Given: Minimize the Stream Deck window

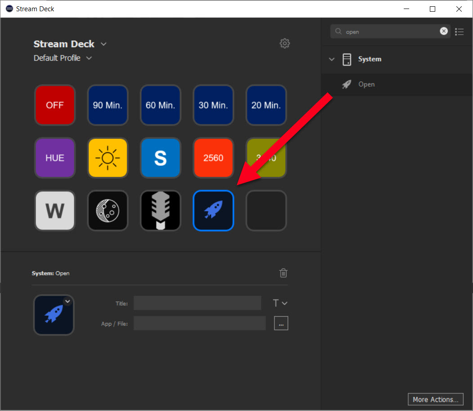Looking at the screenshot, I should point(406,9).
